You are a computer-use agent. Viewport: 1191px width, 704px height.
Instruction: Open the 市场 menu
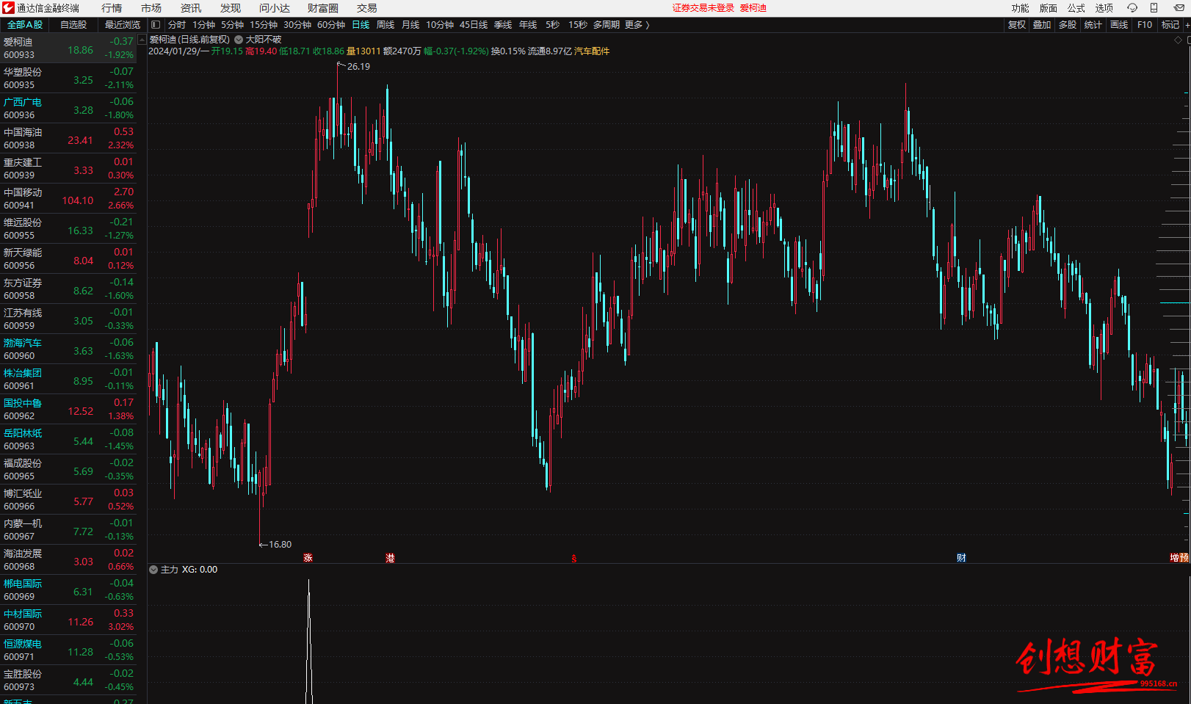click(x=151, y=8)
